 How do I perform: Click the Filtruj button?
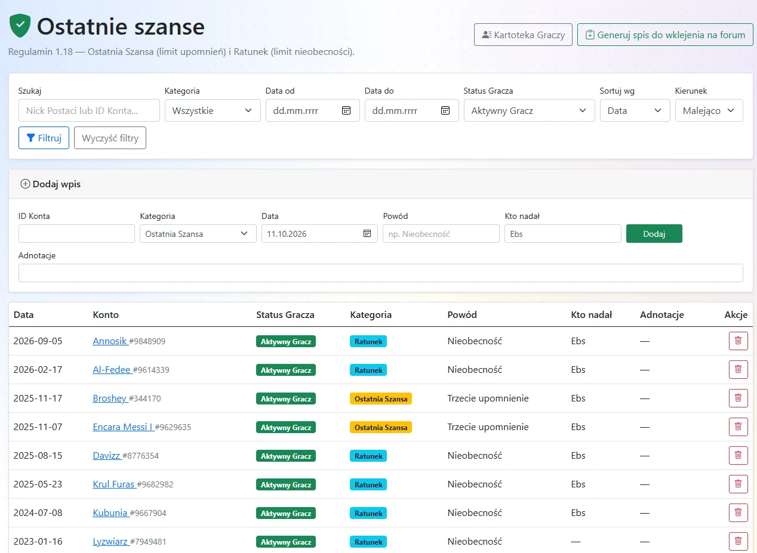pyautogui.click(x=44, y=138)
